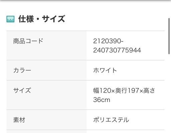This screenshot has height=133, width=171.
Task: Click the 幅120 width portion of size
Action: 102,90
